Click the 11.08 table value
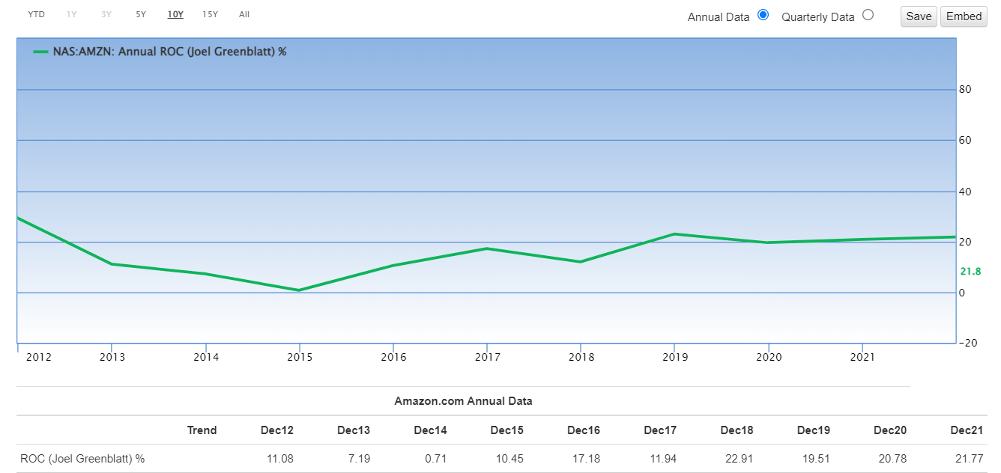 (281, 459)
